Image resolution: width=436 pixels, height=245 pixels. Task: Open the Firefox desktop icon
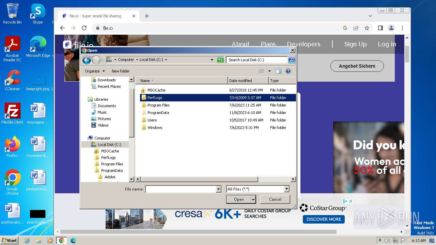(x=12, y=147)
